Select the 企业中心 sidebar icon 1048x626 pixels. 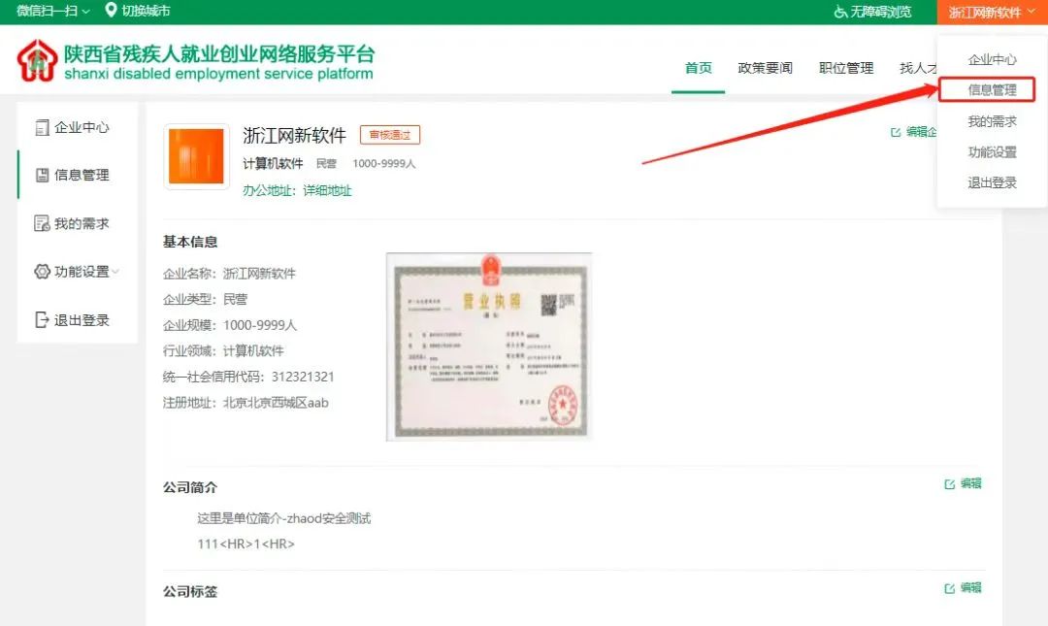[43, 127]
